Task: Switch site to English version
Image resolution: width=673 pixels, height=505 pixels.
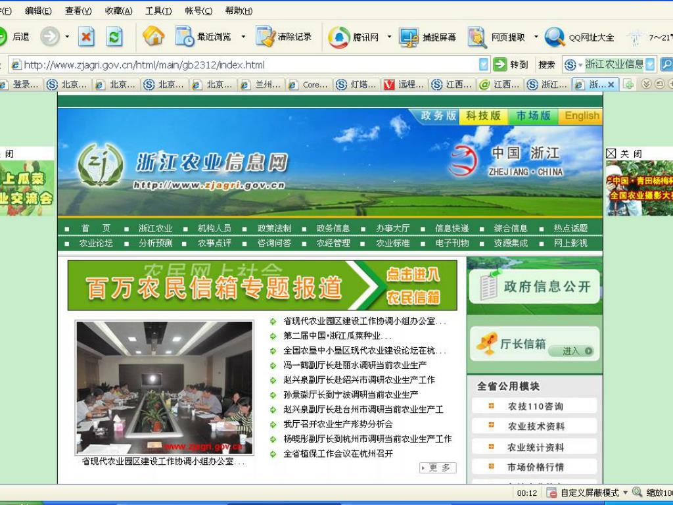Action: click(x=582, y=116)
